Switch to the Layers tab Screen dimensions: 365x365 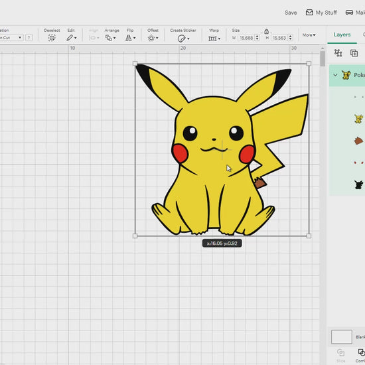pos(342,35)
